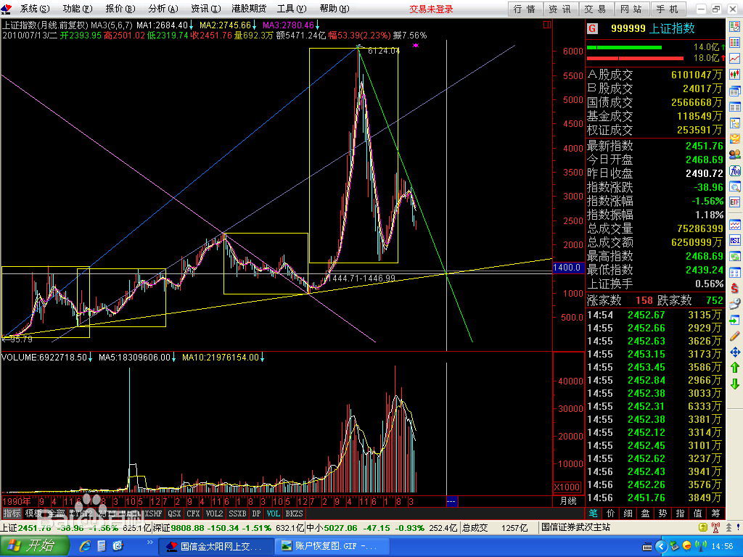
Task: Switch to the 势 tab in quote panel
Action: [663, 513]
